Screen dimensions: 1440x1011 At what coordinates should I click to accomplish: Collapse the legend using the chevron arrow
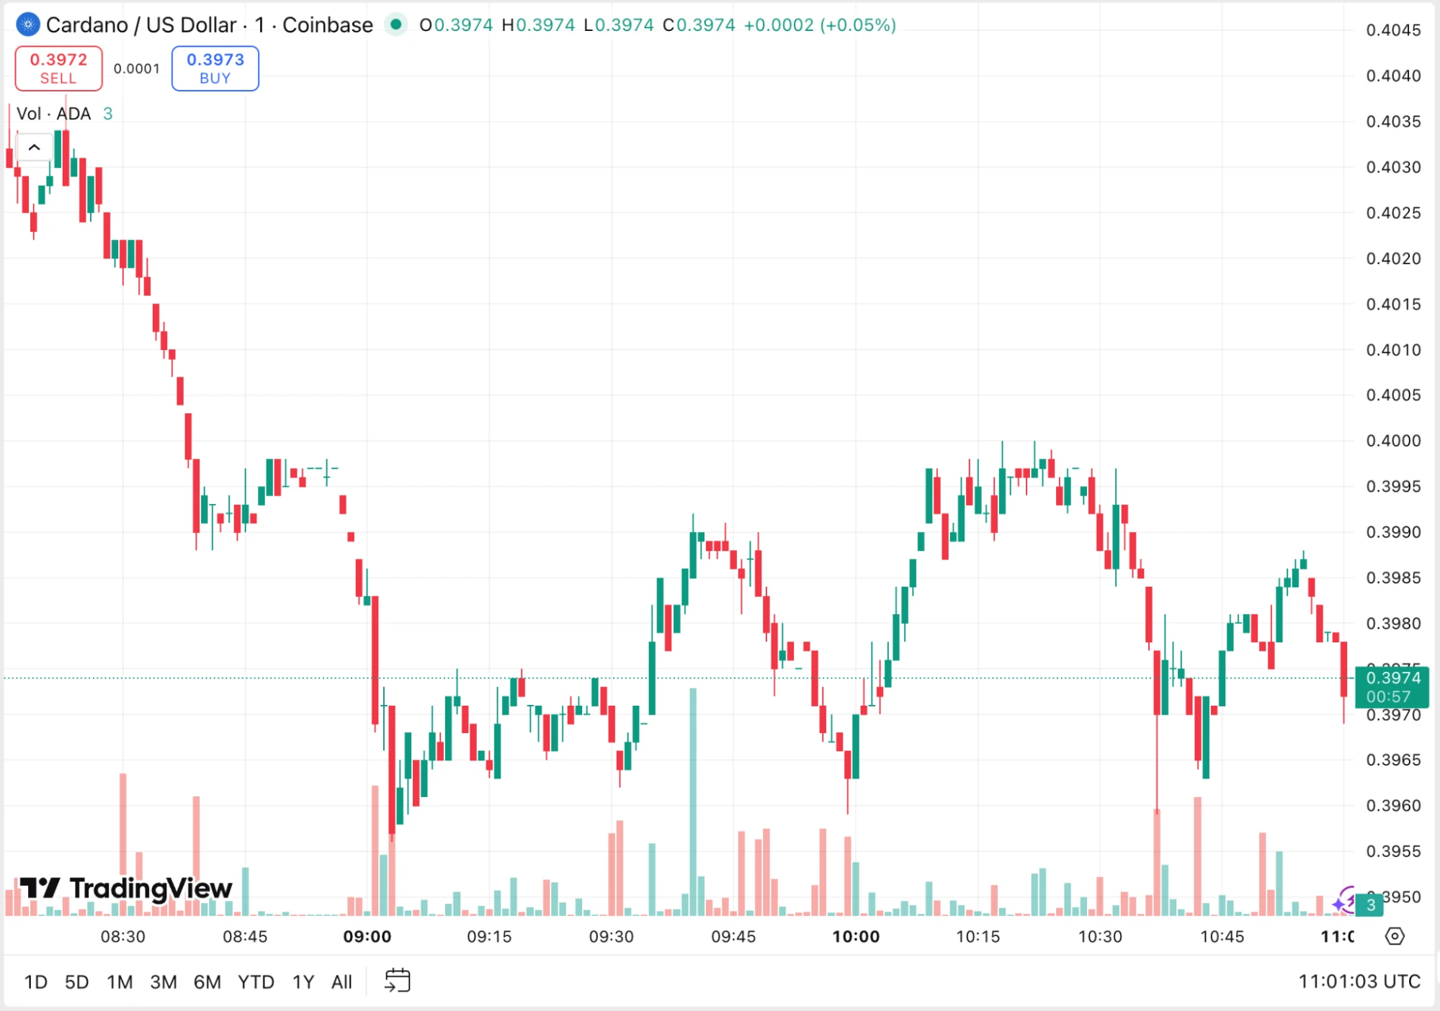tap(34, 146)
